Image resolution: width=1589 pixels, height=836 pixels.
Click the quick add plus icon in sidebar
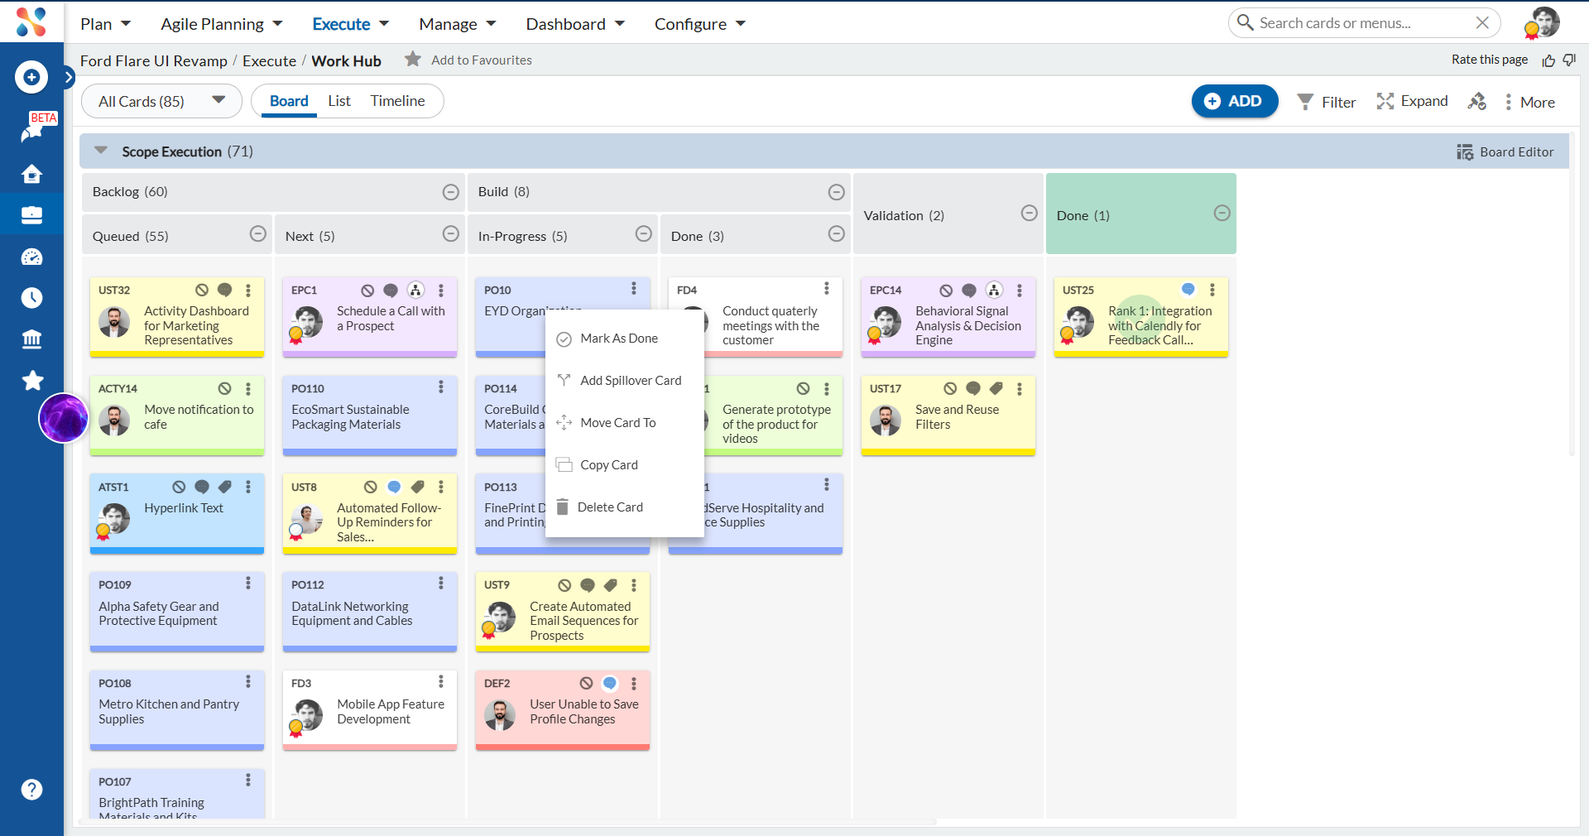(31, 77)
